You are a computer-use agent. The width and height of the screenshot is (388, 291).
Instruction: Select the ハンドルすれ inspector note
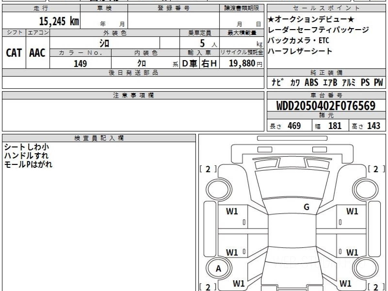coord(26,156)
